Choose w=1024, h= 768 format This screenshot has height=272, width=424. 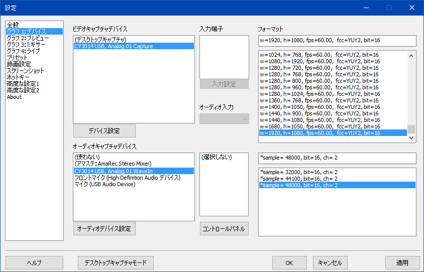point(333,55)
